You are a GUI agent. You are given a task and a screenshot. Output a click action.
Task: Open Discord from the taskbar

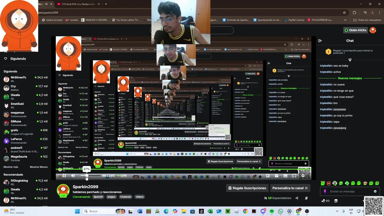tap(263, 211)
